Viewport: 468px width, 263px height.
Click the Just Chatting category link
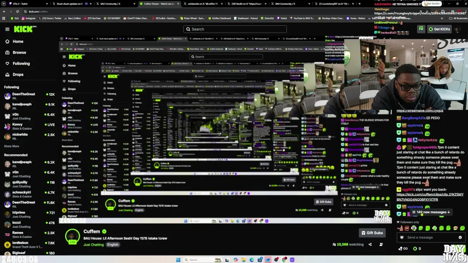tap(94, 245)
